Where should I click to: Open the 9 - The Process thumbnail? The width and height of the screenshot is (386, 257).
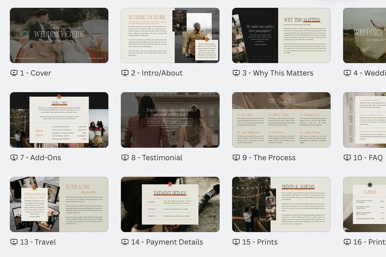click(x=281, y=120)
